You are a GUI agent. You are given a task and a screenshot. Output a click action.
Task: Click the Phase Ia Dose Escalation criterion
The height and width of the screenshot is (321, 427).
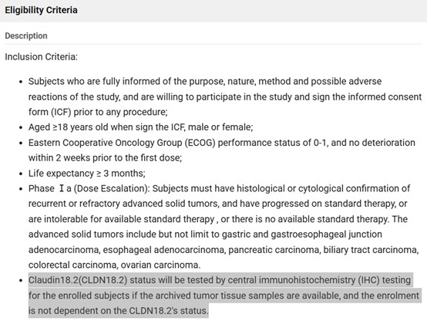224,227
